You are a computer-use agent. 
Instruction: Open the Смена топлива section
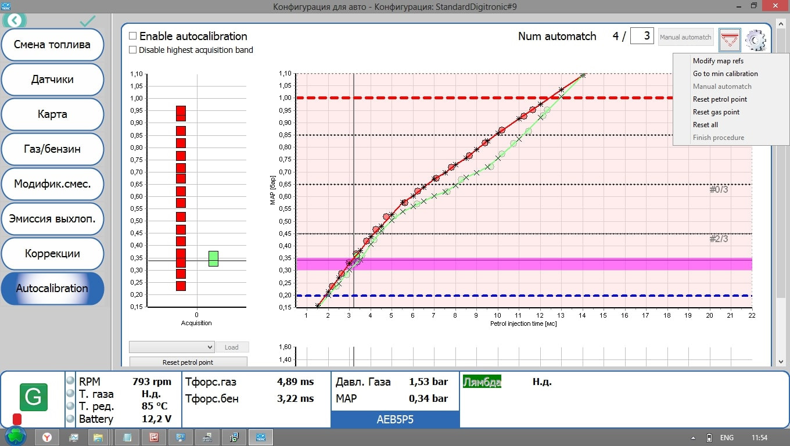pyautogui.click(x=52, y=45)
